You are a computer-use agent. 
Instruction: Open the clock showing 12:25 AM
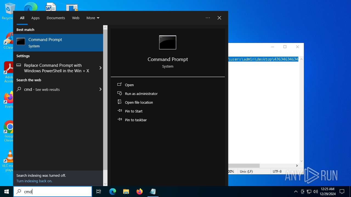click(x=328, y=192)
